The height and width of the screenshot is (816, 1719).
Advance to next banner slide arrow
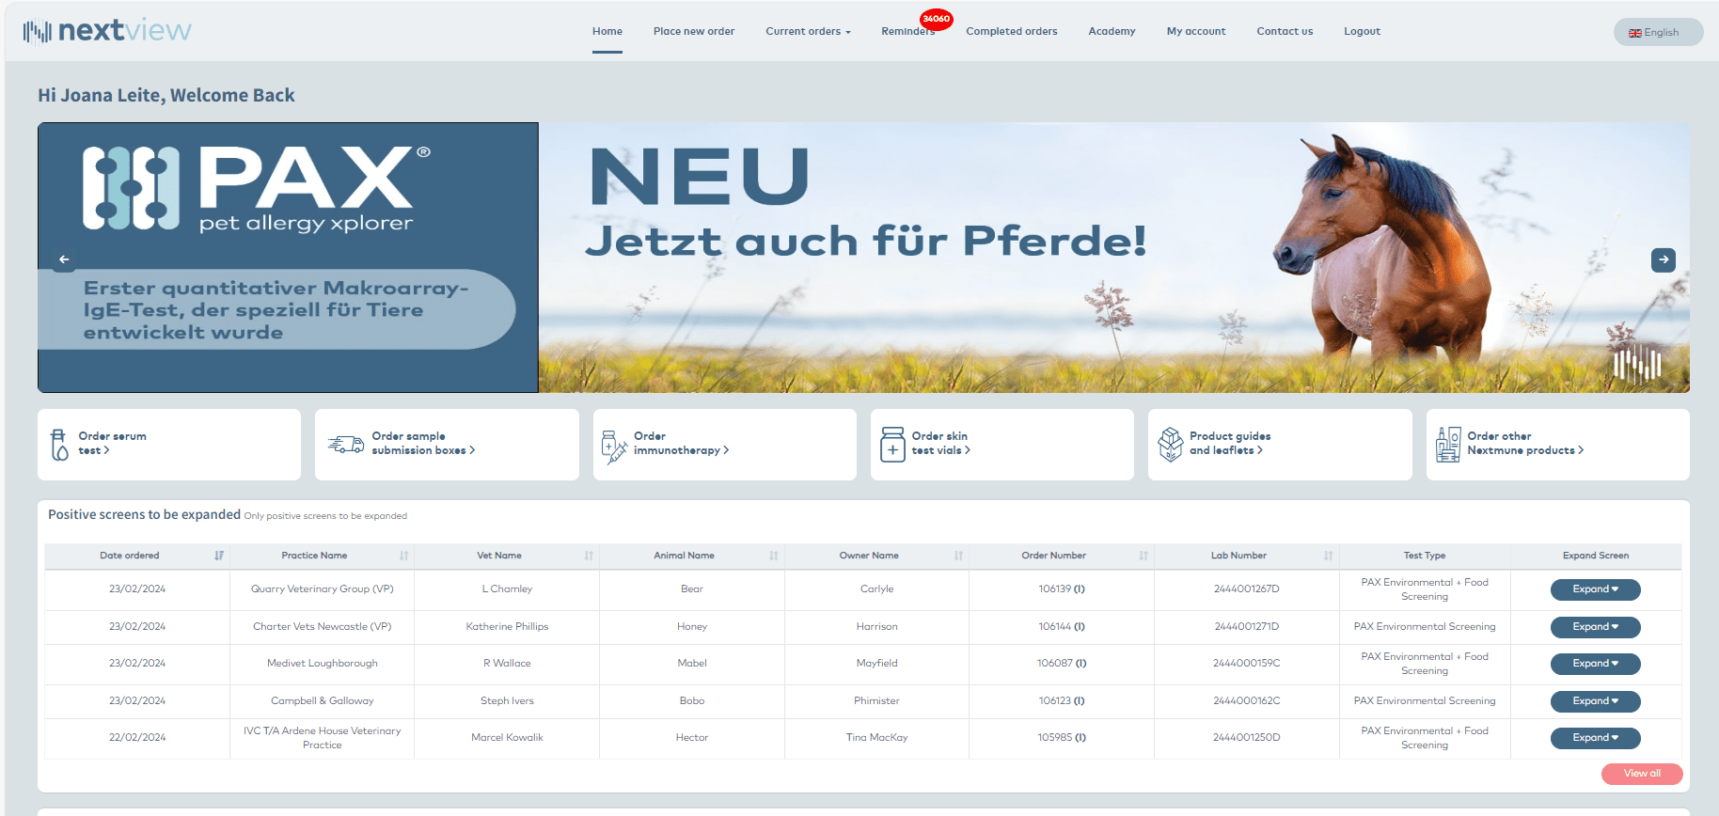[1664, 259]
